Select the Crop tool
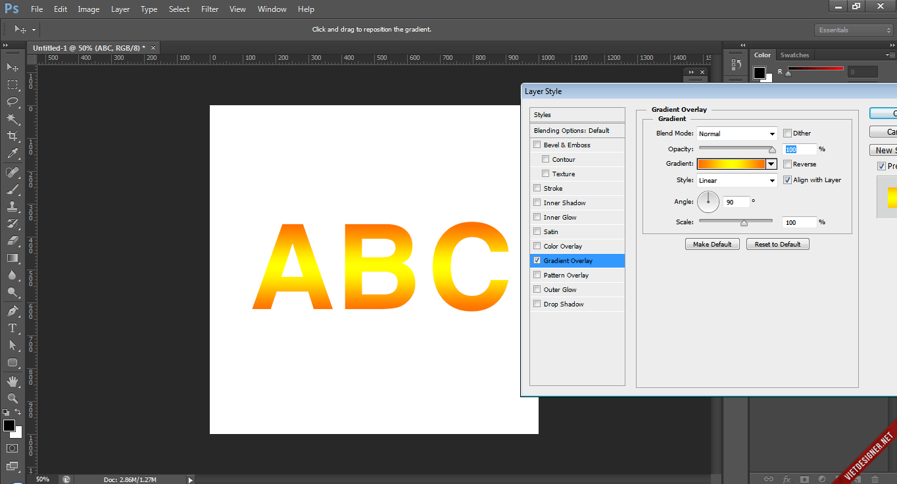The width and height of the screenshot is (897, 484). 12,135
